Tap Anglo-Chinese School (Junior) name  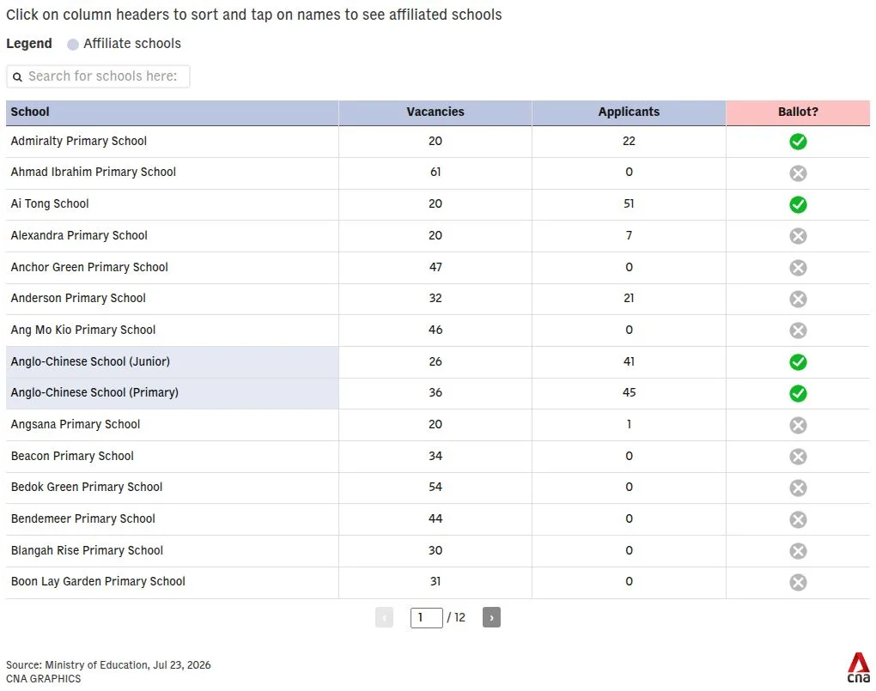click(90, 361)
